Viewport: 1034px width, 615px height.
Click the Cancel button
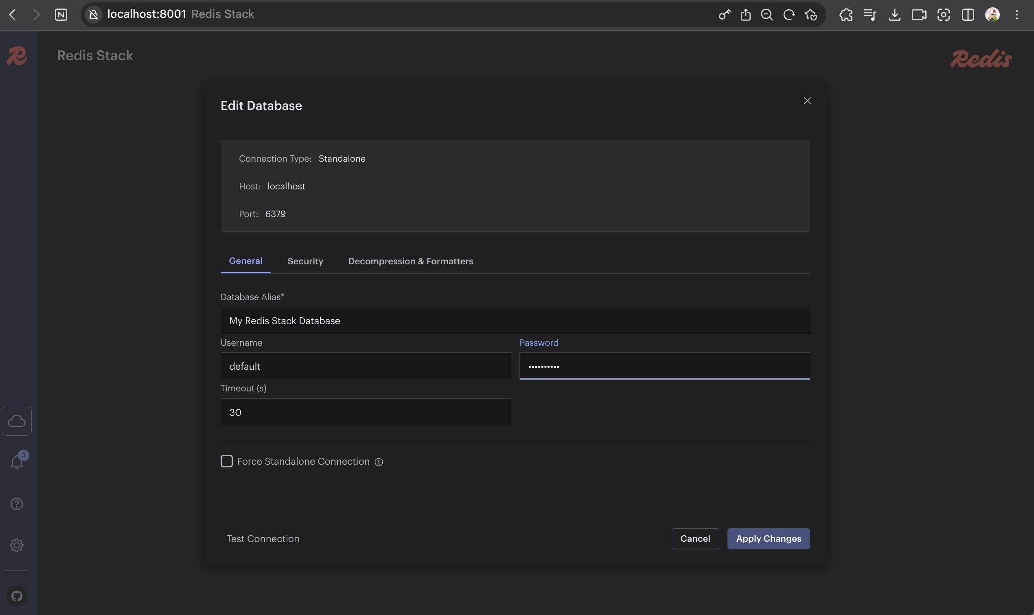click(695, 538)
